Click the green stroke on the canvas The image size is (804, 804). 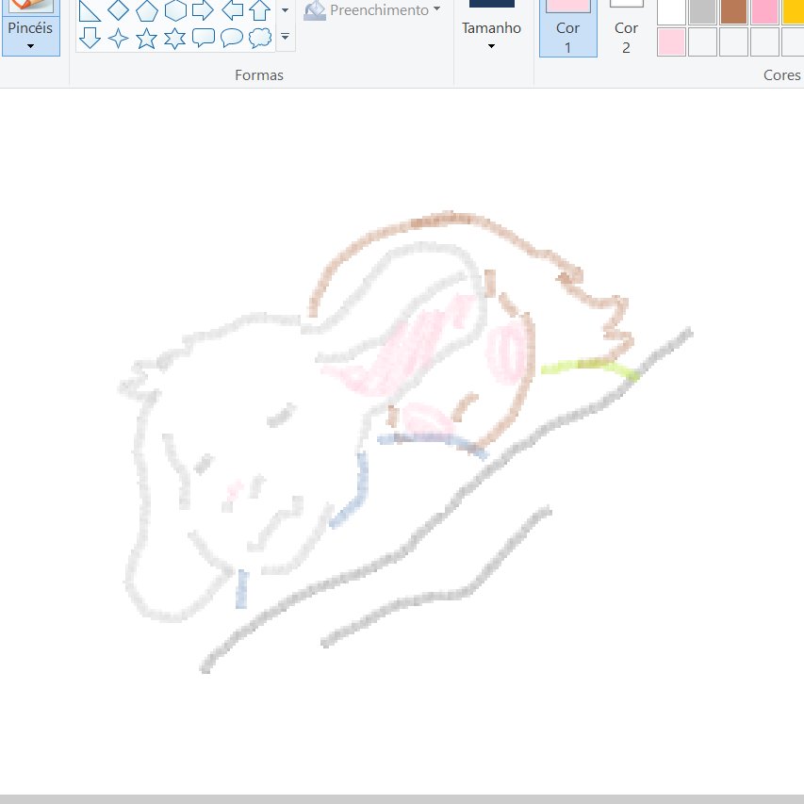590,366
